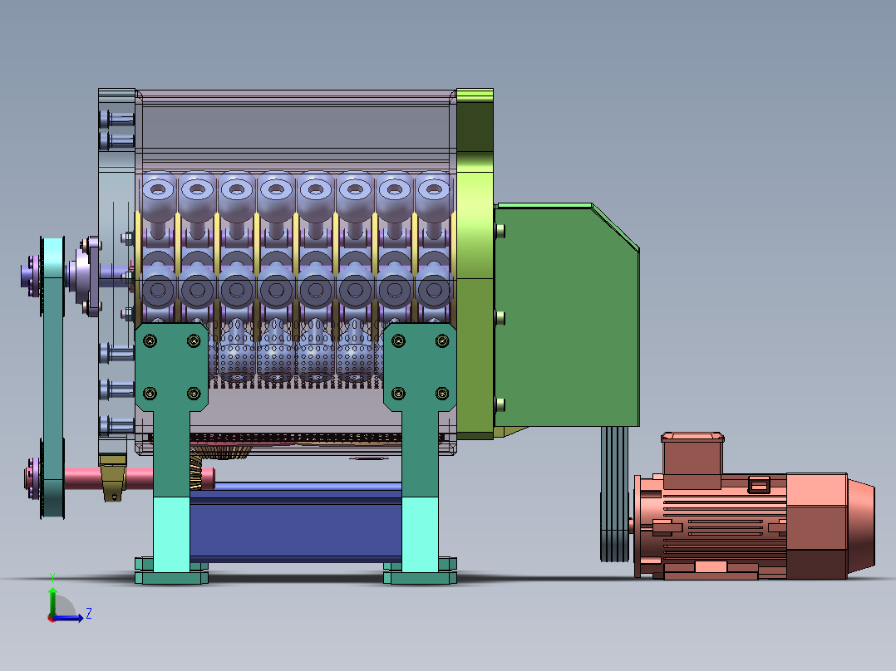The image size is (896, 671).
Task: Select the purple bearing flange on the upper shaft
Action: click(86, 276)
